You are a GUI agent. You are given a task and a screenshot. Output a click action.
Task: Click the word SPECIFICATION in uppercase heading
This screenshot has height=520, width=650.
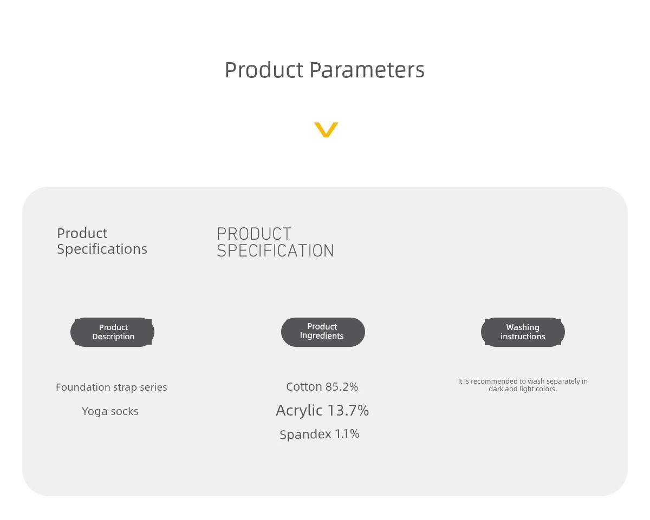pyautogui.click(x=275, y=251)
